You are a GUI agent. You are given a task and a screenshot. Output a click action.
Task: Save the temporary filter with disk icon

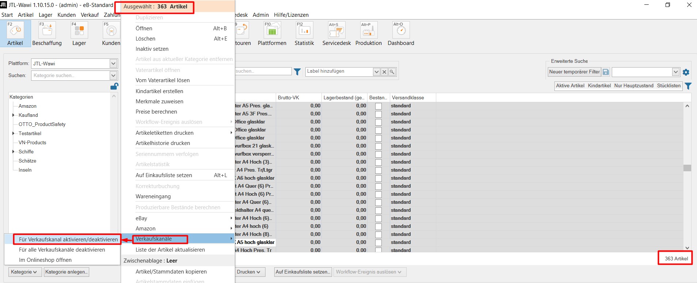point(606,72)
